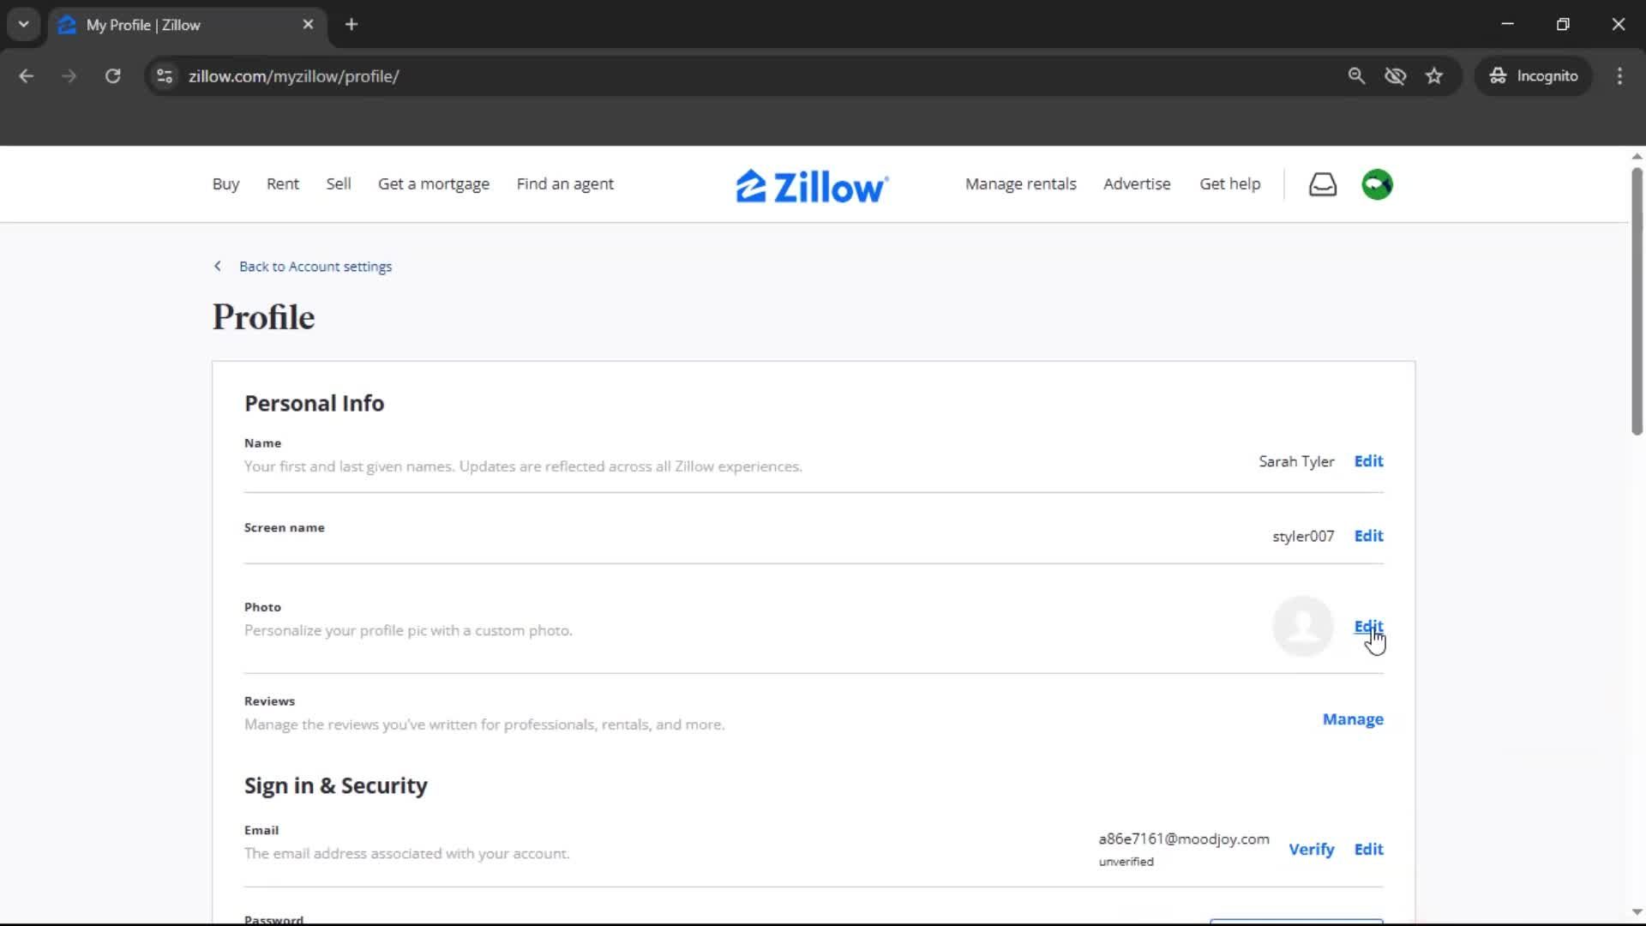Click the Incognito indicator

coord(1534,75)
